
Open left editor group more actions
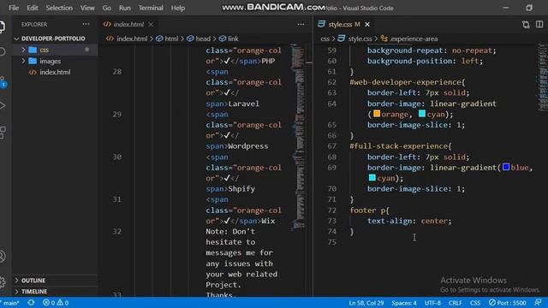coord(301,24)
